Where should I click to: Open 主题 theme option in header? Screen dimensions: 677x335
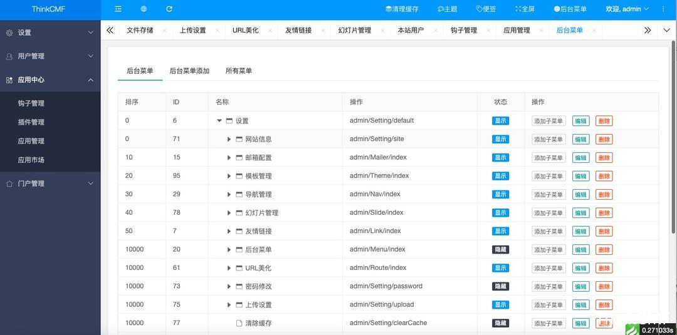tap(447, 9)
